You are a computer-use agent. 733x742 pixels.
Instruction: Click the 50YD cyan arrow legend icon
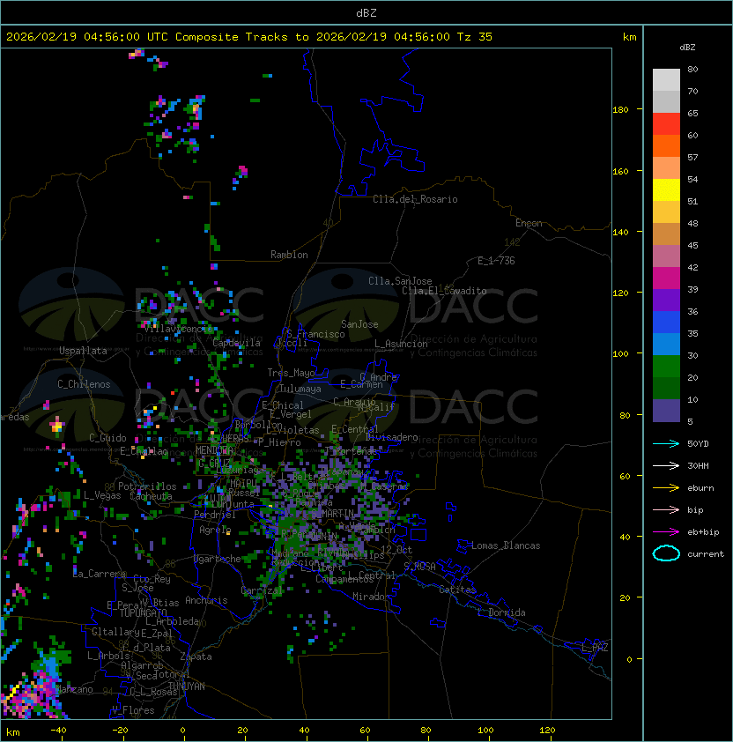(666, 444)
